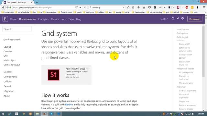Click the Bootstrap B logo in navbar

click(x=5, y=19)
